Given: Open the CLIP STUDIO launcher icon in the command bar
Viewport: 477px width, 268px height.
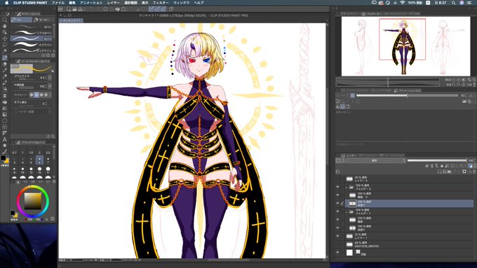Looking at the screenshot, I should (61, 9).
